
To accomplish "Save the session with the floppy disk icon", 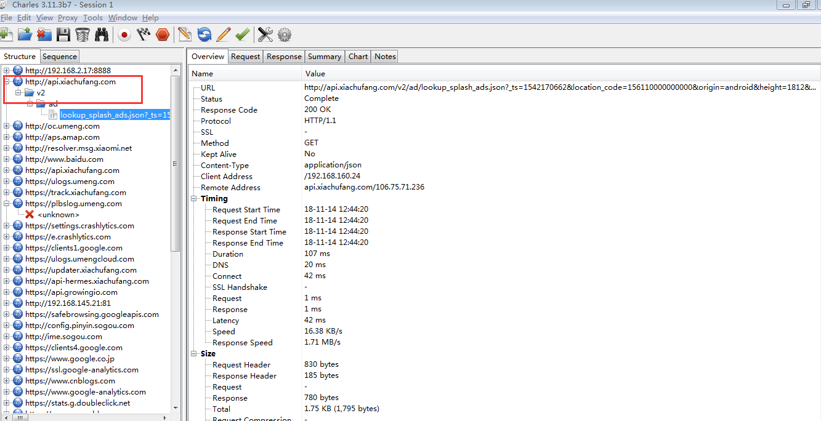I will [x=63, y=34].
